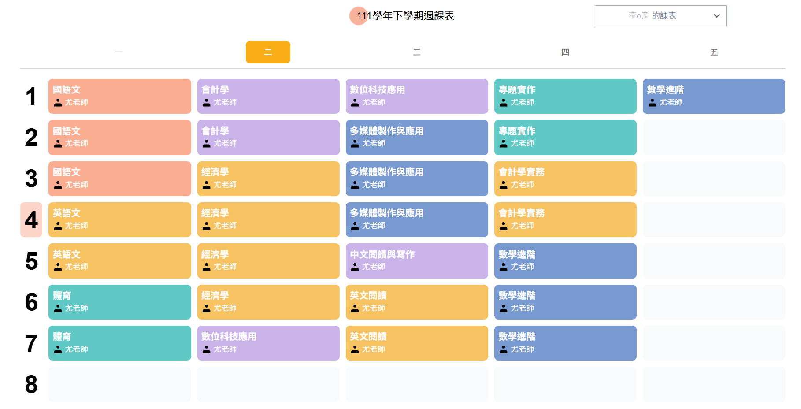Open Monday period 6 體育 card
The width and height of the screenshot is (801, 409).
[x=120, y=302]
